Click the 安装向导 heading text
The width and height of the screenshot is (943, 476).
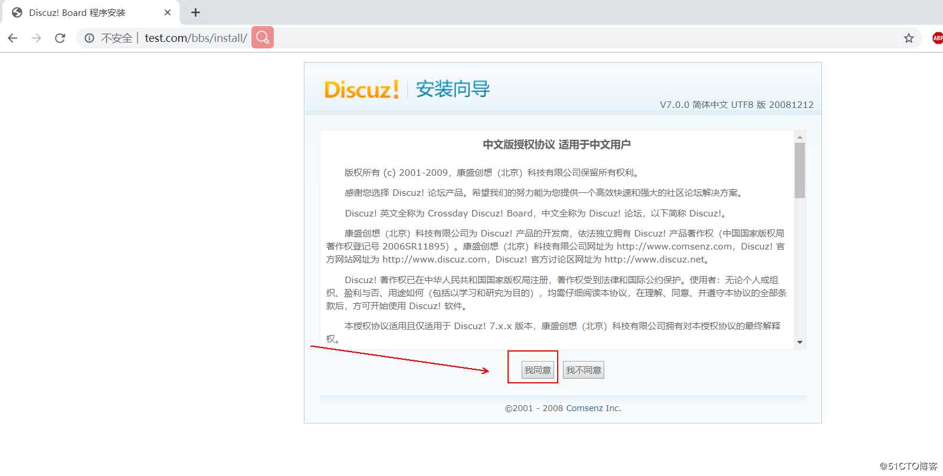tap(453, 89)
